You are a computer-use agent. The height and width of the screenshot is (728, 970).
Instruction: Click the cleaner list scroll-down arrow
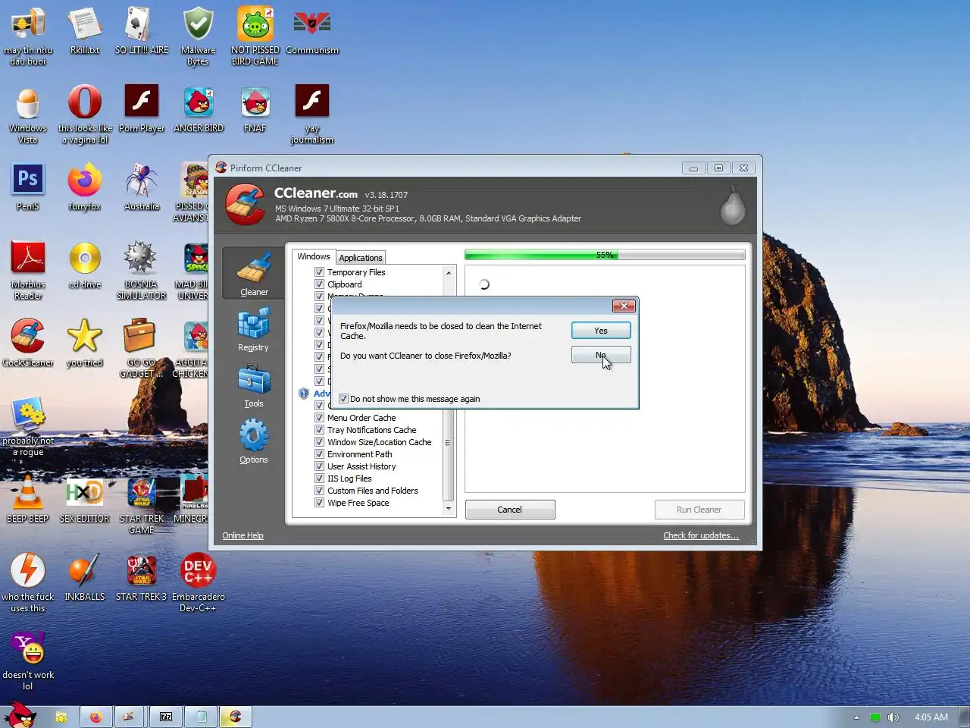[x=448, y=509]
